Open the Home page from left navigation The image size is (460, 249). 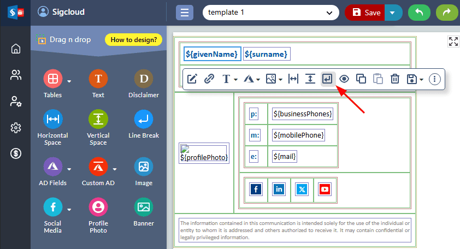coord(15,49)
